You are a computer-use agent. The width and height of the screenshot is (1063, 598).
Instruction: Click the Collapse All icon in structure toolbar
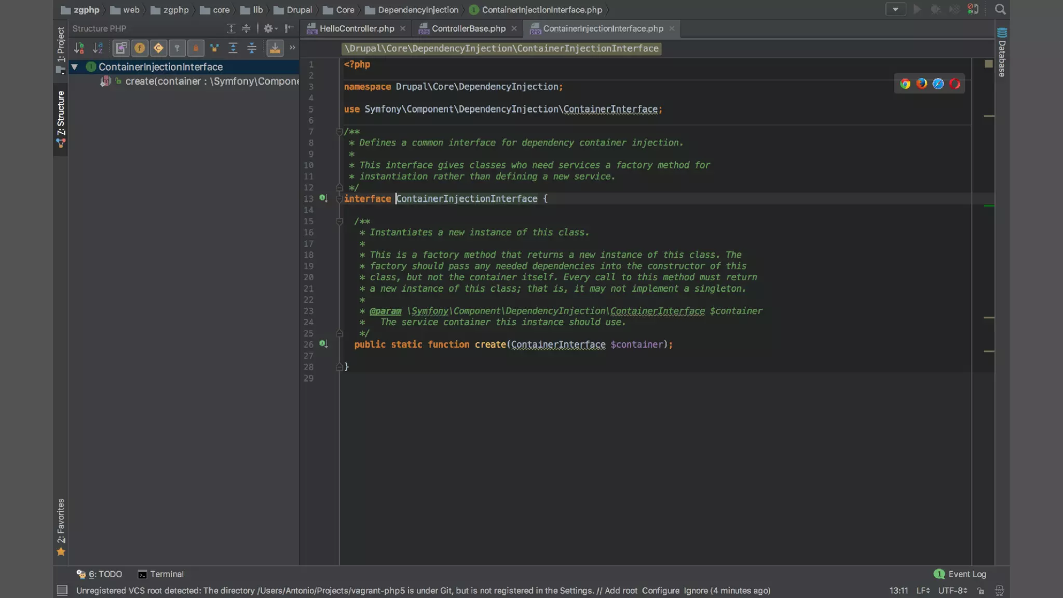pyautogui.click(x=252, y=48)
